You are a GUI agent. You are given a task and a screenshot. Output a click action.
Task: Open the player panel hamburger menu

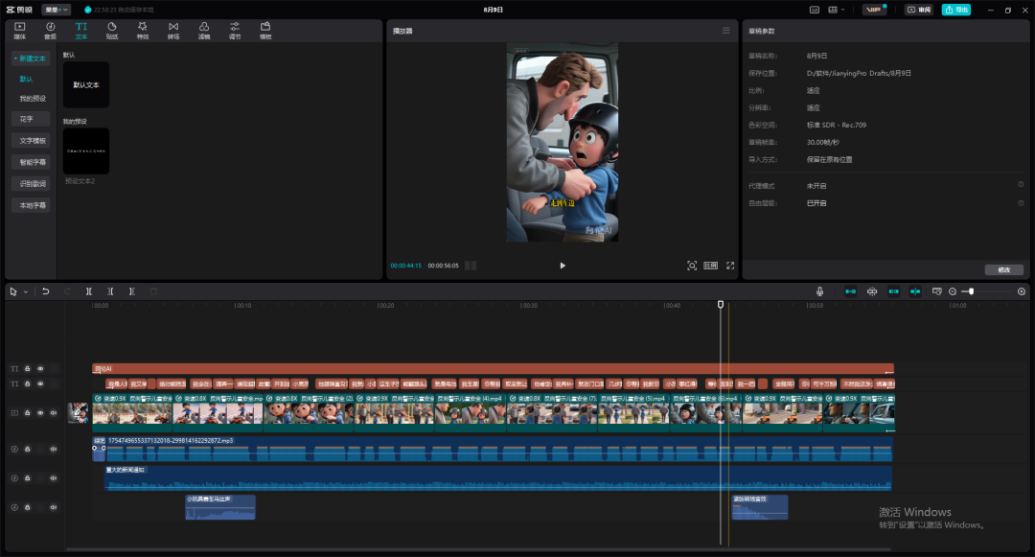[x=726, y=31]
